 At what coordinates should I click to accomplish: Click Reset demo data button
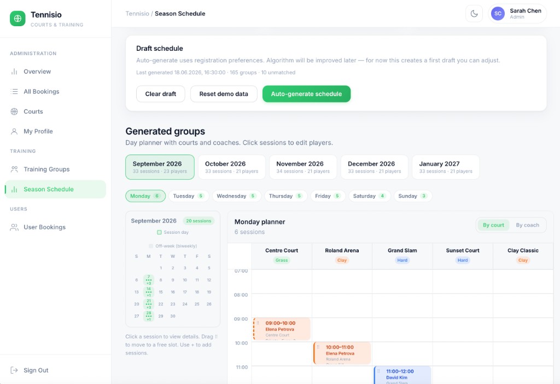[224, 94]
